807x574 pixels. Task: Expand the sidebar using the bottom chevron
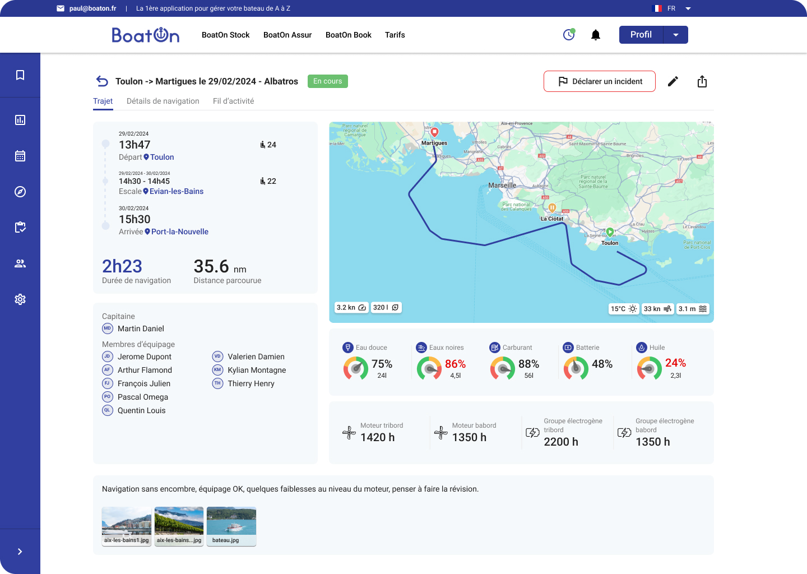click(20, 551)
